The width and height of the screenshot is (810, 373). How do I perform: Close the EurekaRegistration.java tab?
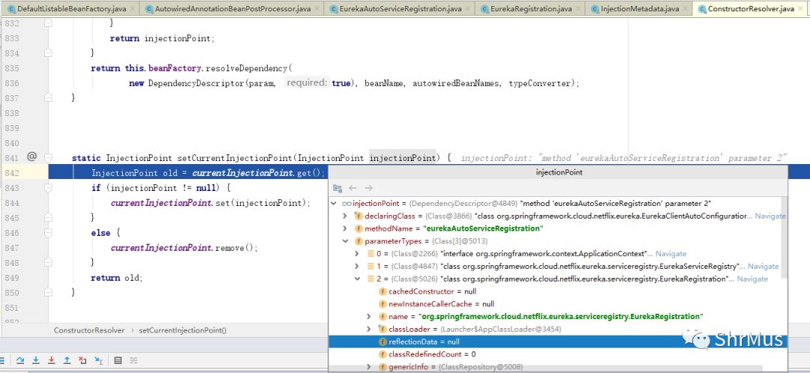point(578,9)
